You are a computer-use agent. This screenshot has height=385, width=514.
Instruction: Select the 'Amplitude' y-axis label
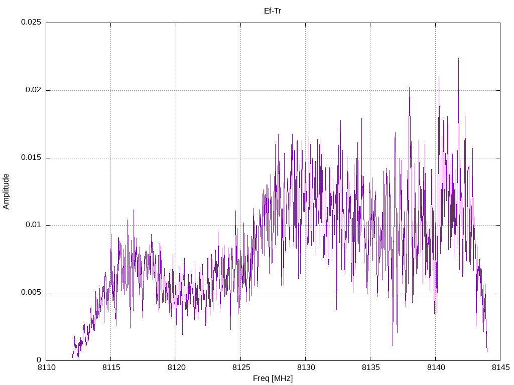[6, 191]
